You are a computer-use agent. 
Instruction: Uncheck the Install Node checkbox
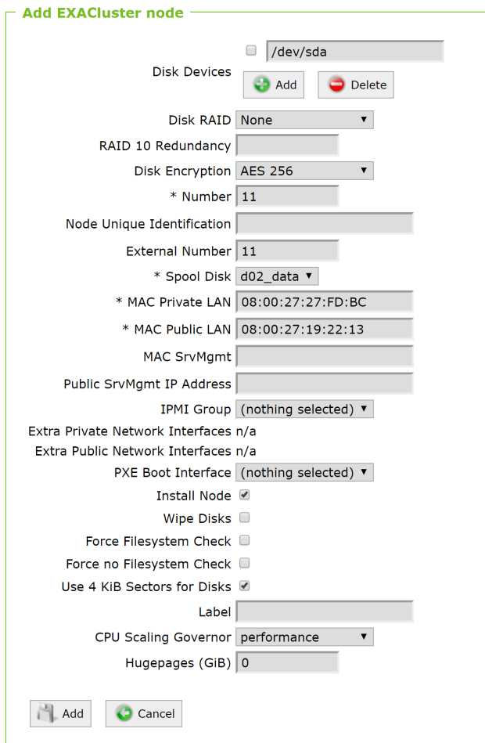244,495
